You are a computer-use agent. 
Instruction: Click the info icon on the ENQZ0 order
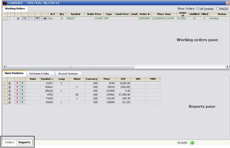[18, 18]
